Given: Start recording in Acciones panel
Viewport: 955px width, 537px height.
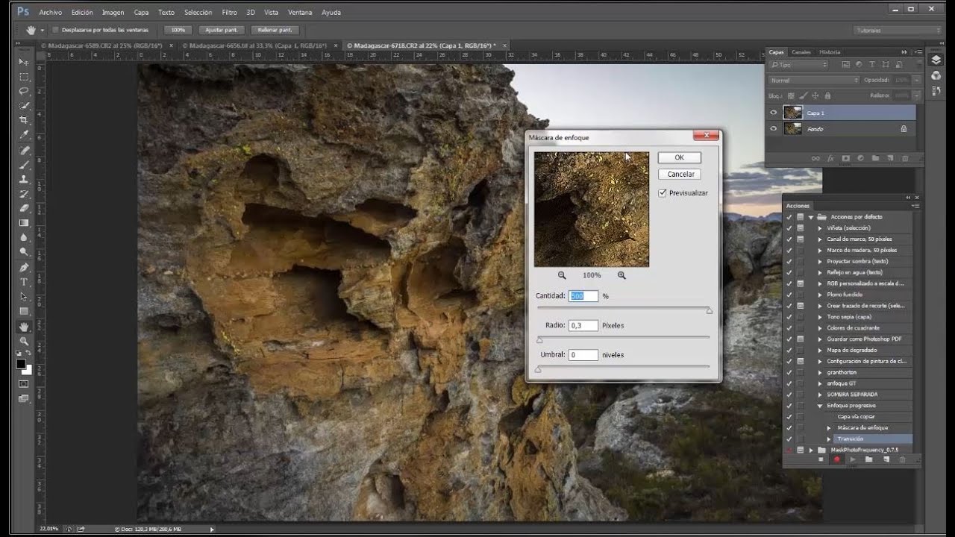Looking at the screenshot, I should tap(836, 459).
